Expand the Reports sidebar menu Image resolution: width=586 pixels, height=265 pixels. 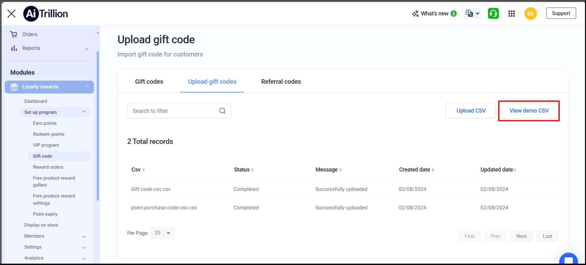[x=87, y=49]
